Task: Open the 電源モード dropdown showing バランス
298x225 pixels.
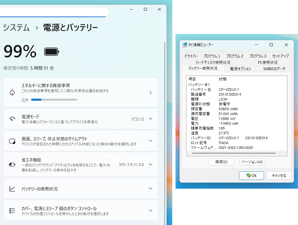Action: [x=150, y=119]
